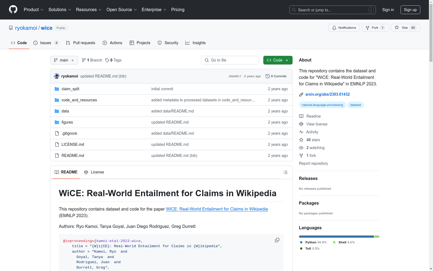Click the ryokamoi user avatar

pyautogui.click(x=57, y=76)
